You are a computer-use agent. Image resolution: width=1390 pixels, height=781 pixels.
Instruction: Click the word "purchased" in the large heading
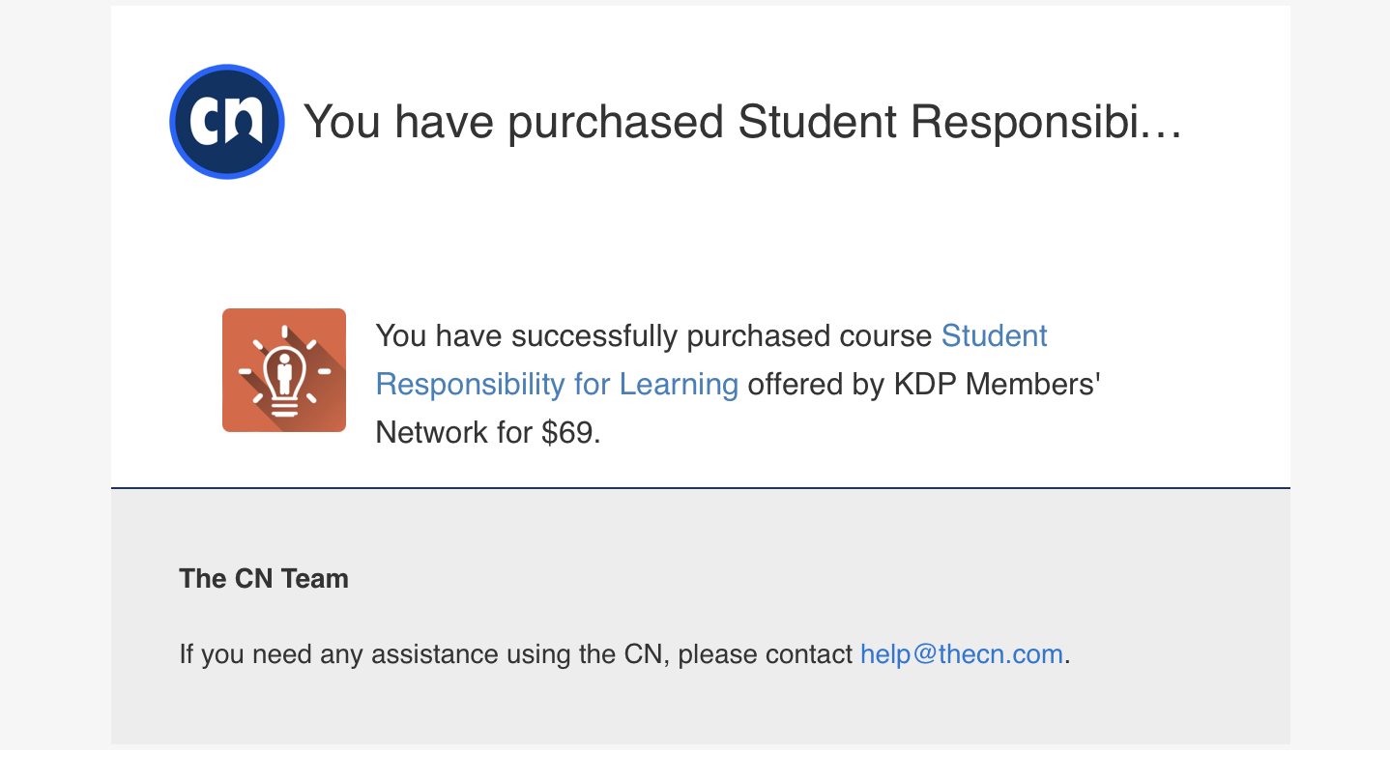pos(616,123)
